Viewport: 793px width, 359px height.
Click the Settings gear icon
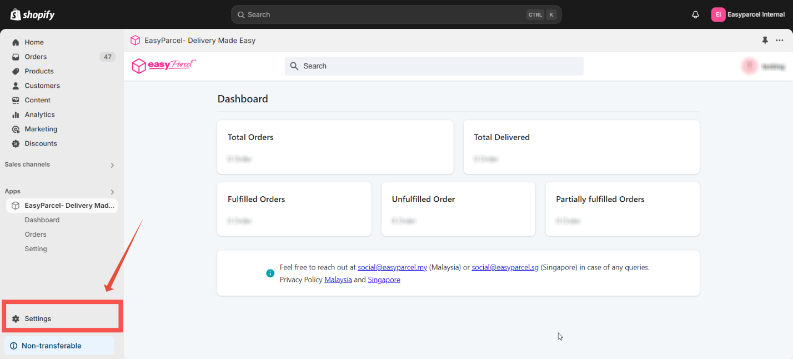click(16, 319)
